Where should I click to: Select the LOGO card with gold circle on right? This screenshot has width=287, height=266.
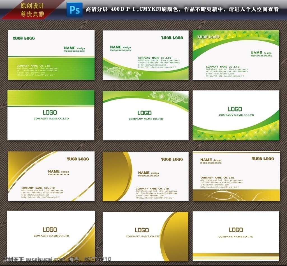[145, 237]
